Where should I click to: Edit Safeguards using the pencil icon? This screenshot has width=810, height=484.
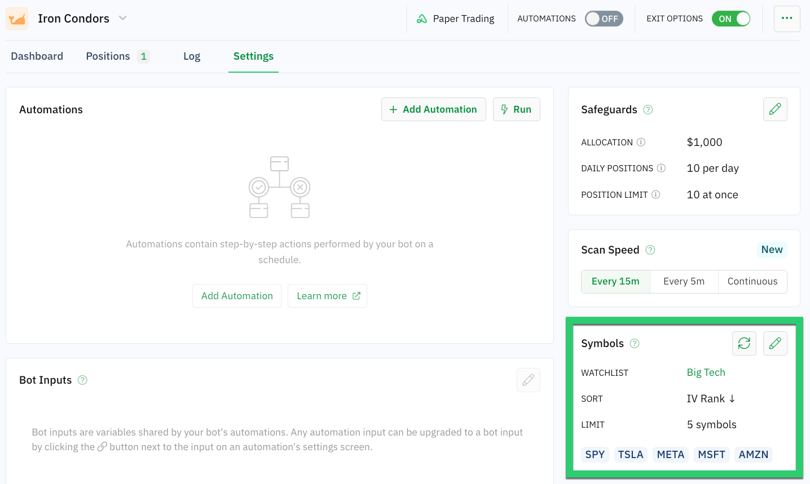point(775,109)
